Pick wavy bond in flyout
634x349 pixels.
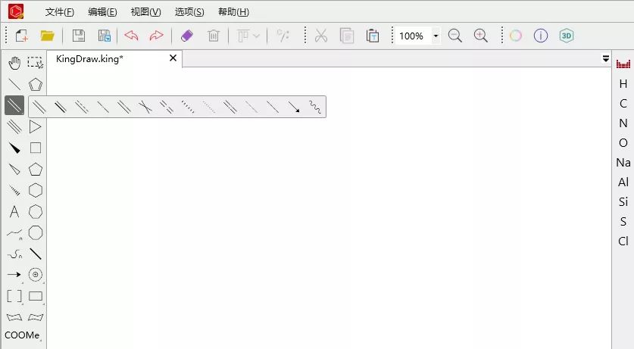pyautogui.click(x=315, y=107)
